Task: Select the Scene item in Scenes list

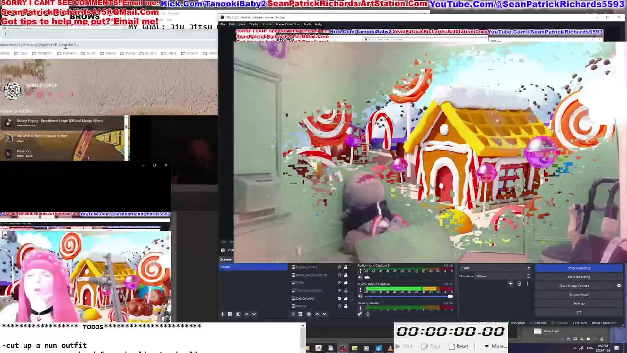Action: point(253,267)
